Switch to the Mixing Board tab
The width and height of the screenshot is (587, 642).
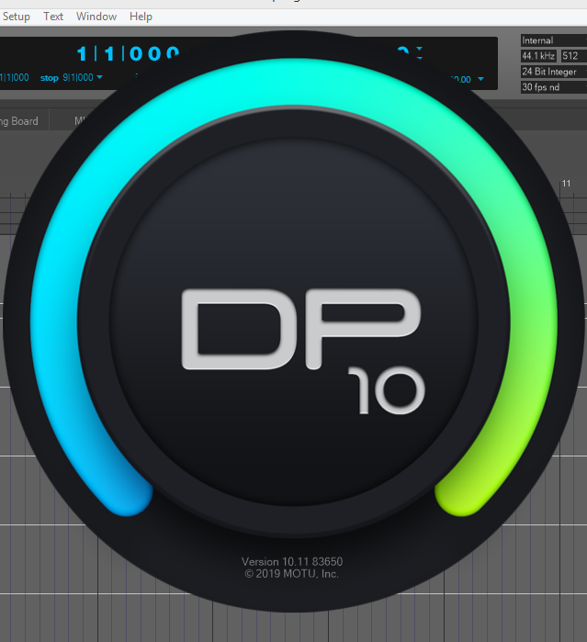[x=19, y=121]
